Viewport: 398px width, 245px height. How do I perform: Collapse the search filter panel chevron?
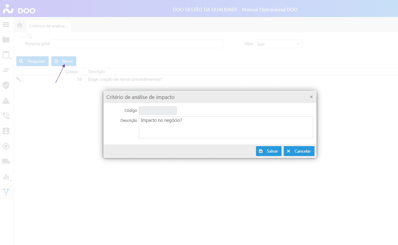tap(23, 37)
